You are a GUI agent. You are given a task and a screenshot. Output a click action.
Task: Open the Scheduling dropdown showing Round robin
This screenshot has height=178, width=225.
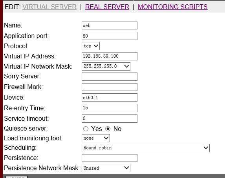coord(146,148)
